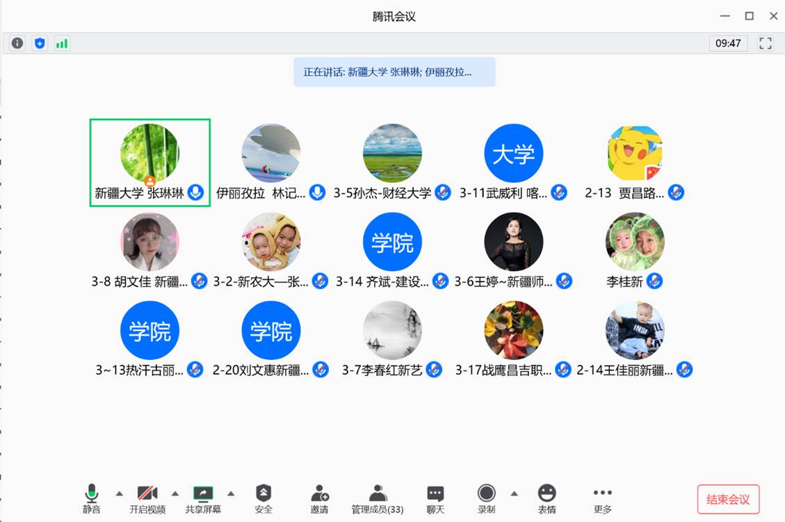The height and width of the screenshot is (522, 785).
Task: Open the 聊天 chat panel
Action: [435, 498]
